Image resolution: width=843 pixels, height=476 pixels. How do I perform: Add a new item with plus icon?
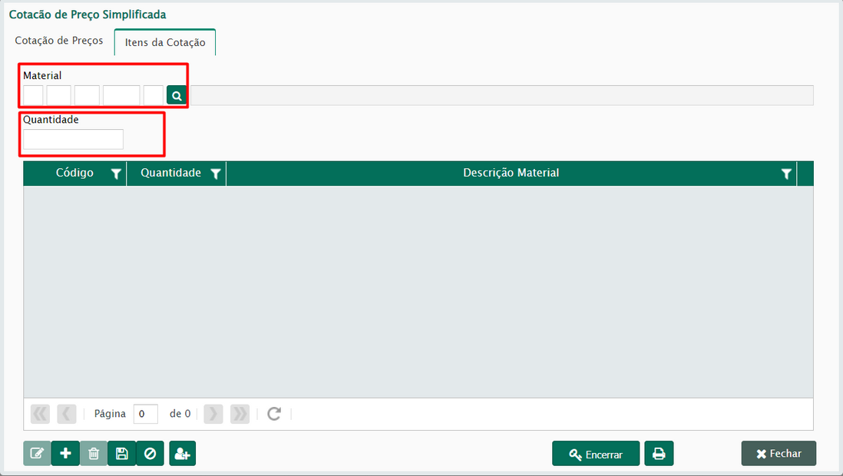65,454
